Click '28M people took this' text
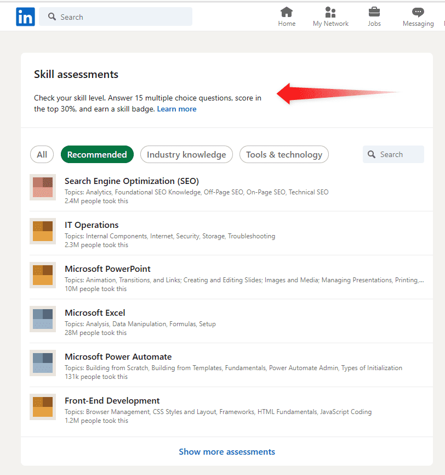This screenshot has height=475, width=445. click(x=95, y=333)
